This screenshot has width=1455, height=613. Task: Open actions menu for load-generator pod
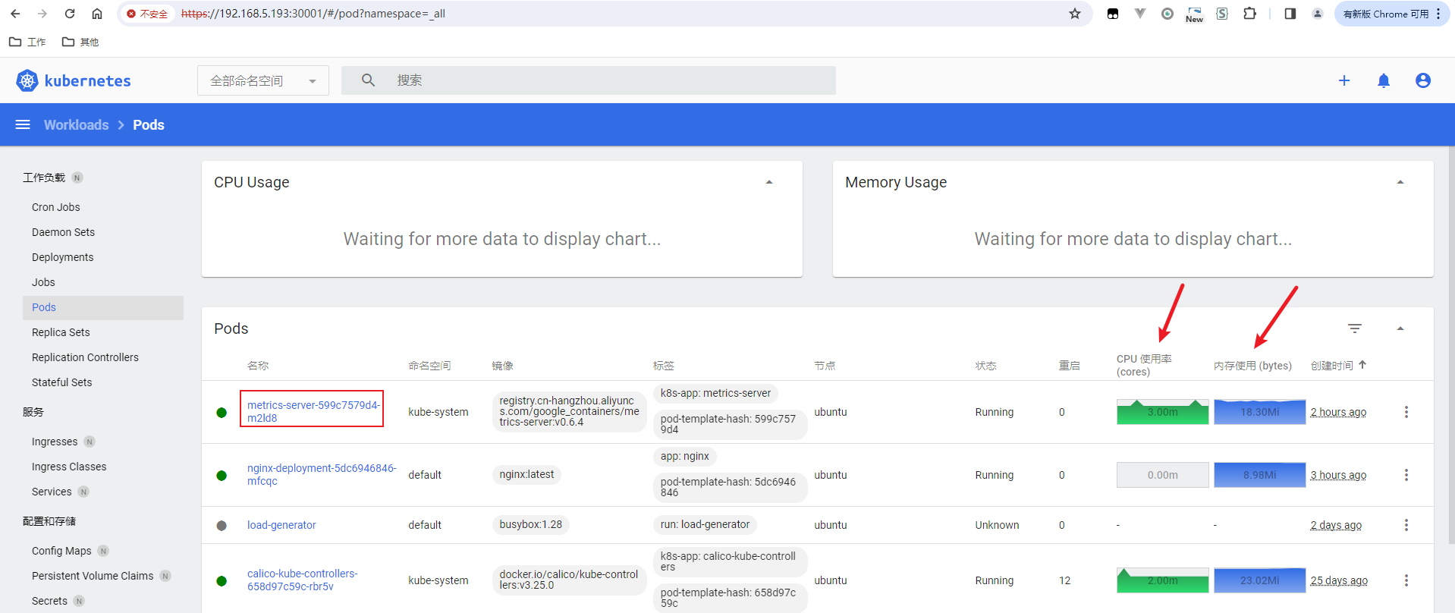(x=1406, y=525)
